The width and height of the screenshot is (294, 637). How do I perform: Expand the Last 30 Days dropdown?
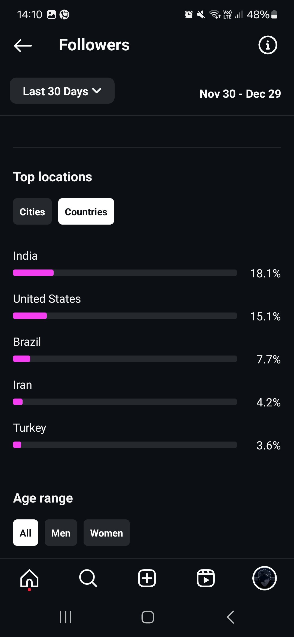tap(62, 91)
